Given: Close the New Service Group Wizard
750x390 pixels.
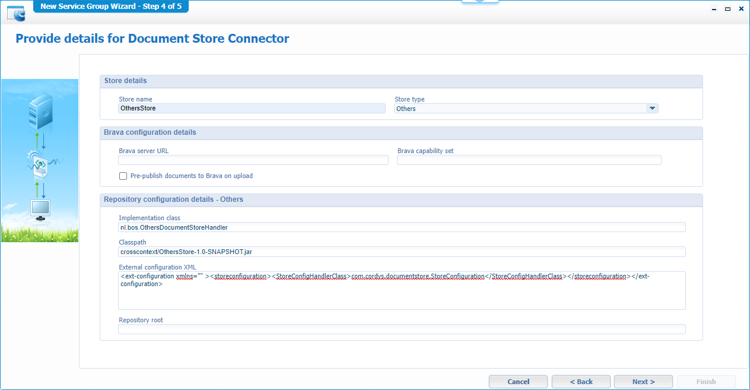Looking at the screenshot, I should coord(741,9).
